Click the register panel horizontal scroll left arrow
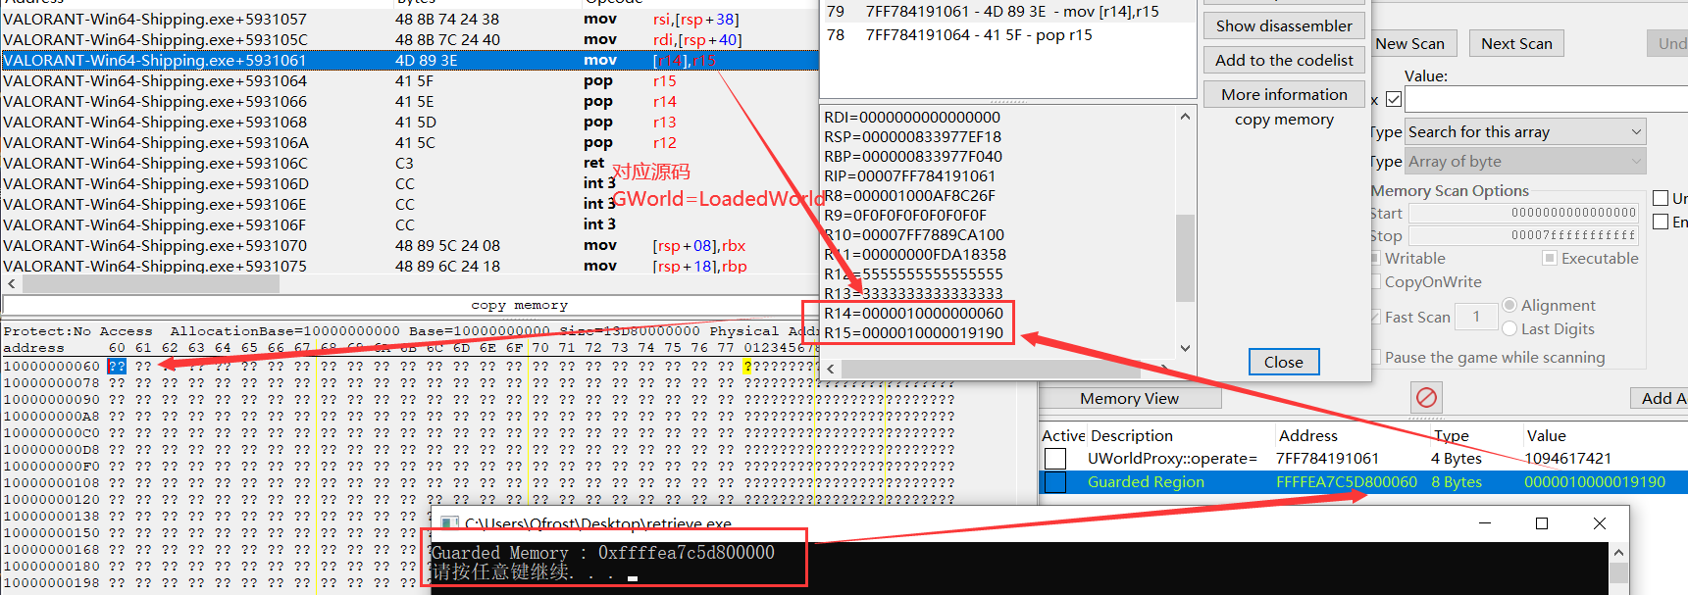The image size is (1688, 595). pos(831,369)
